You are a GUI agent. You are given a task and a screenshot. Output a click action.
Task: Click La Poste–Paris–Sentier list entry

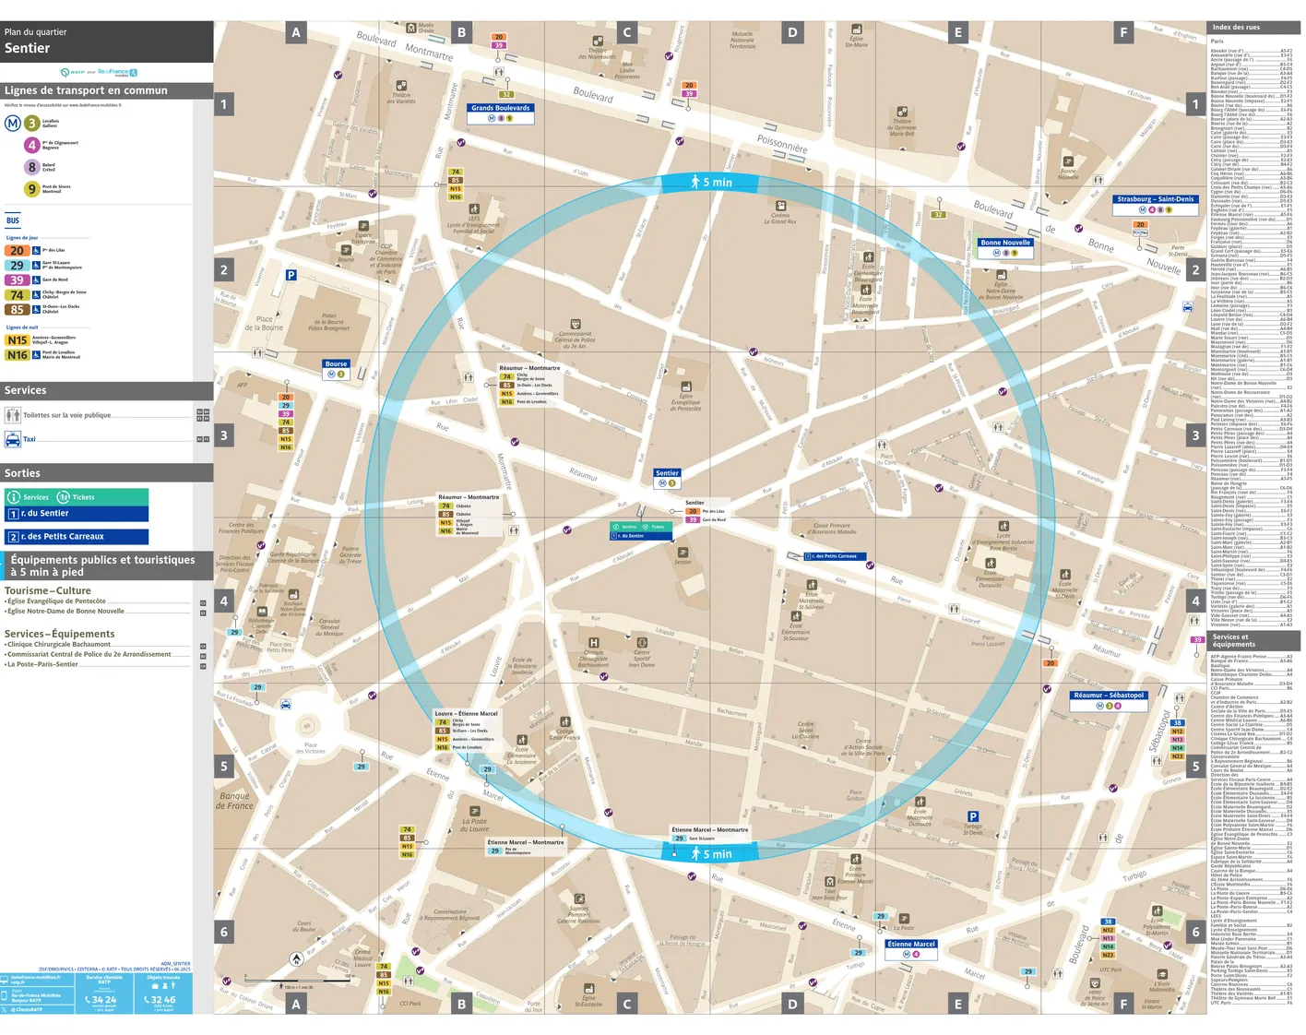pyautogui.click(x=42, y=664)
